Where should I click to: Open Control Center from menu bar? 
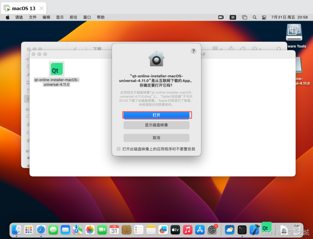[264, 17]
